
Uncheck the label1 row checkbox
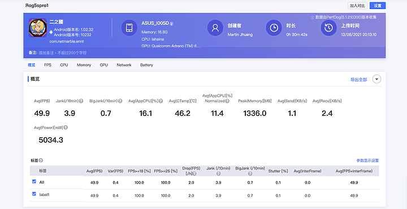point(34,193)
